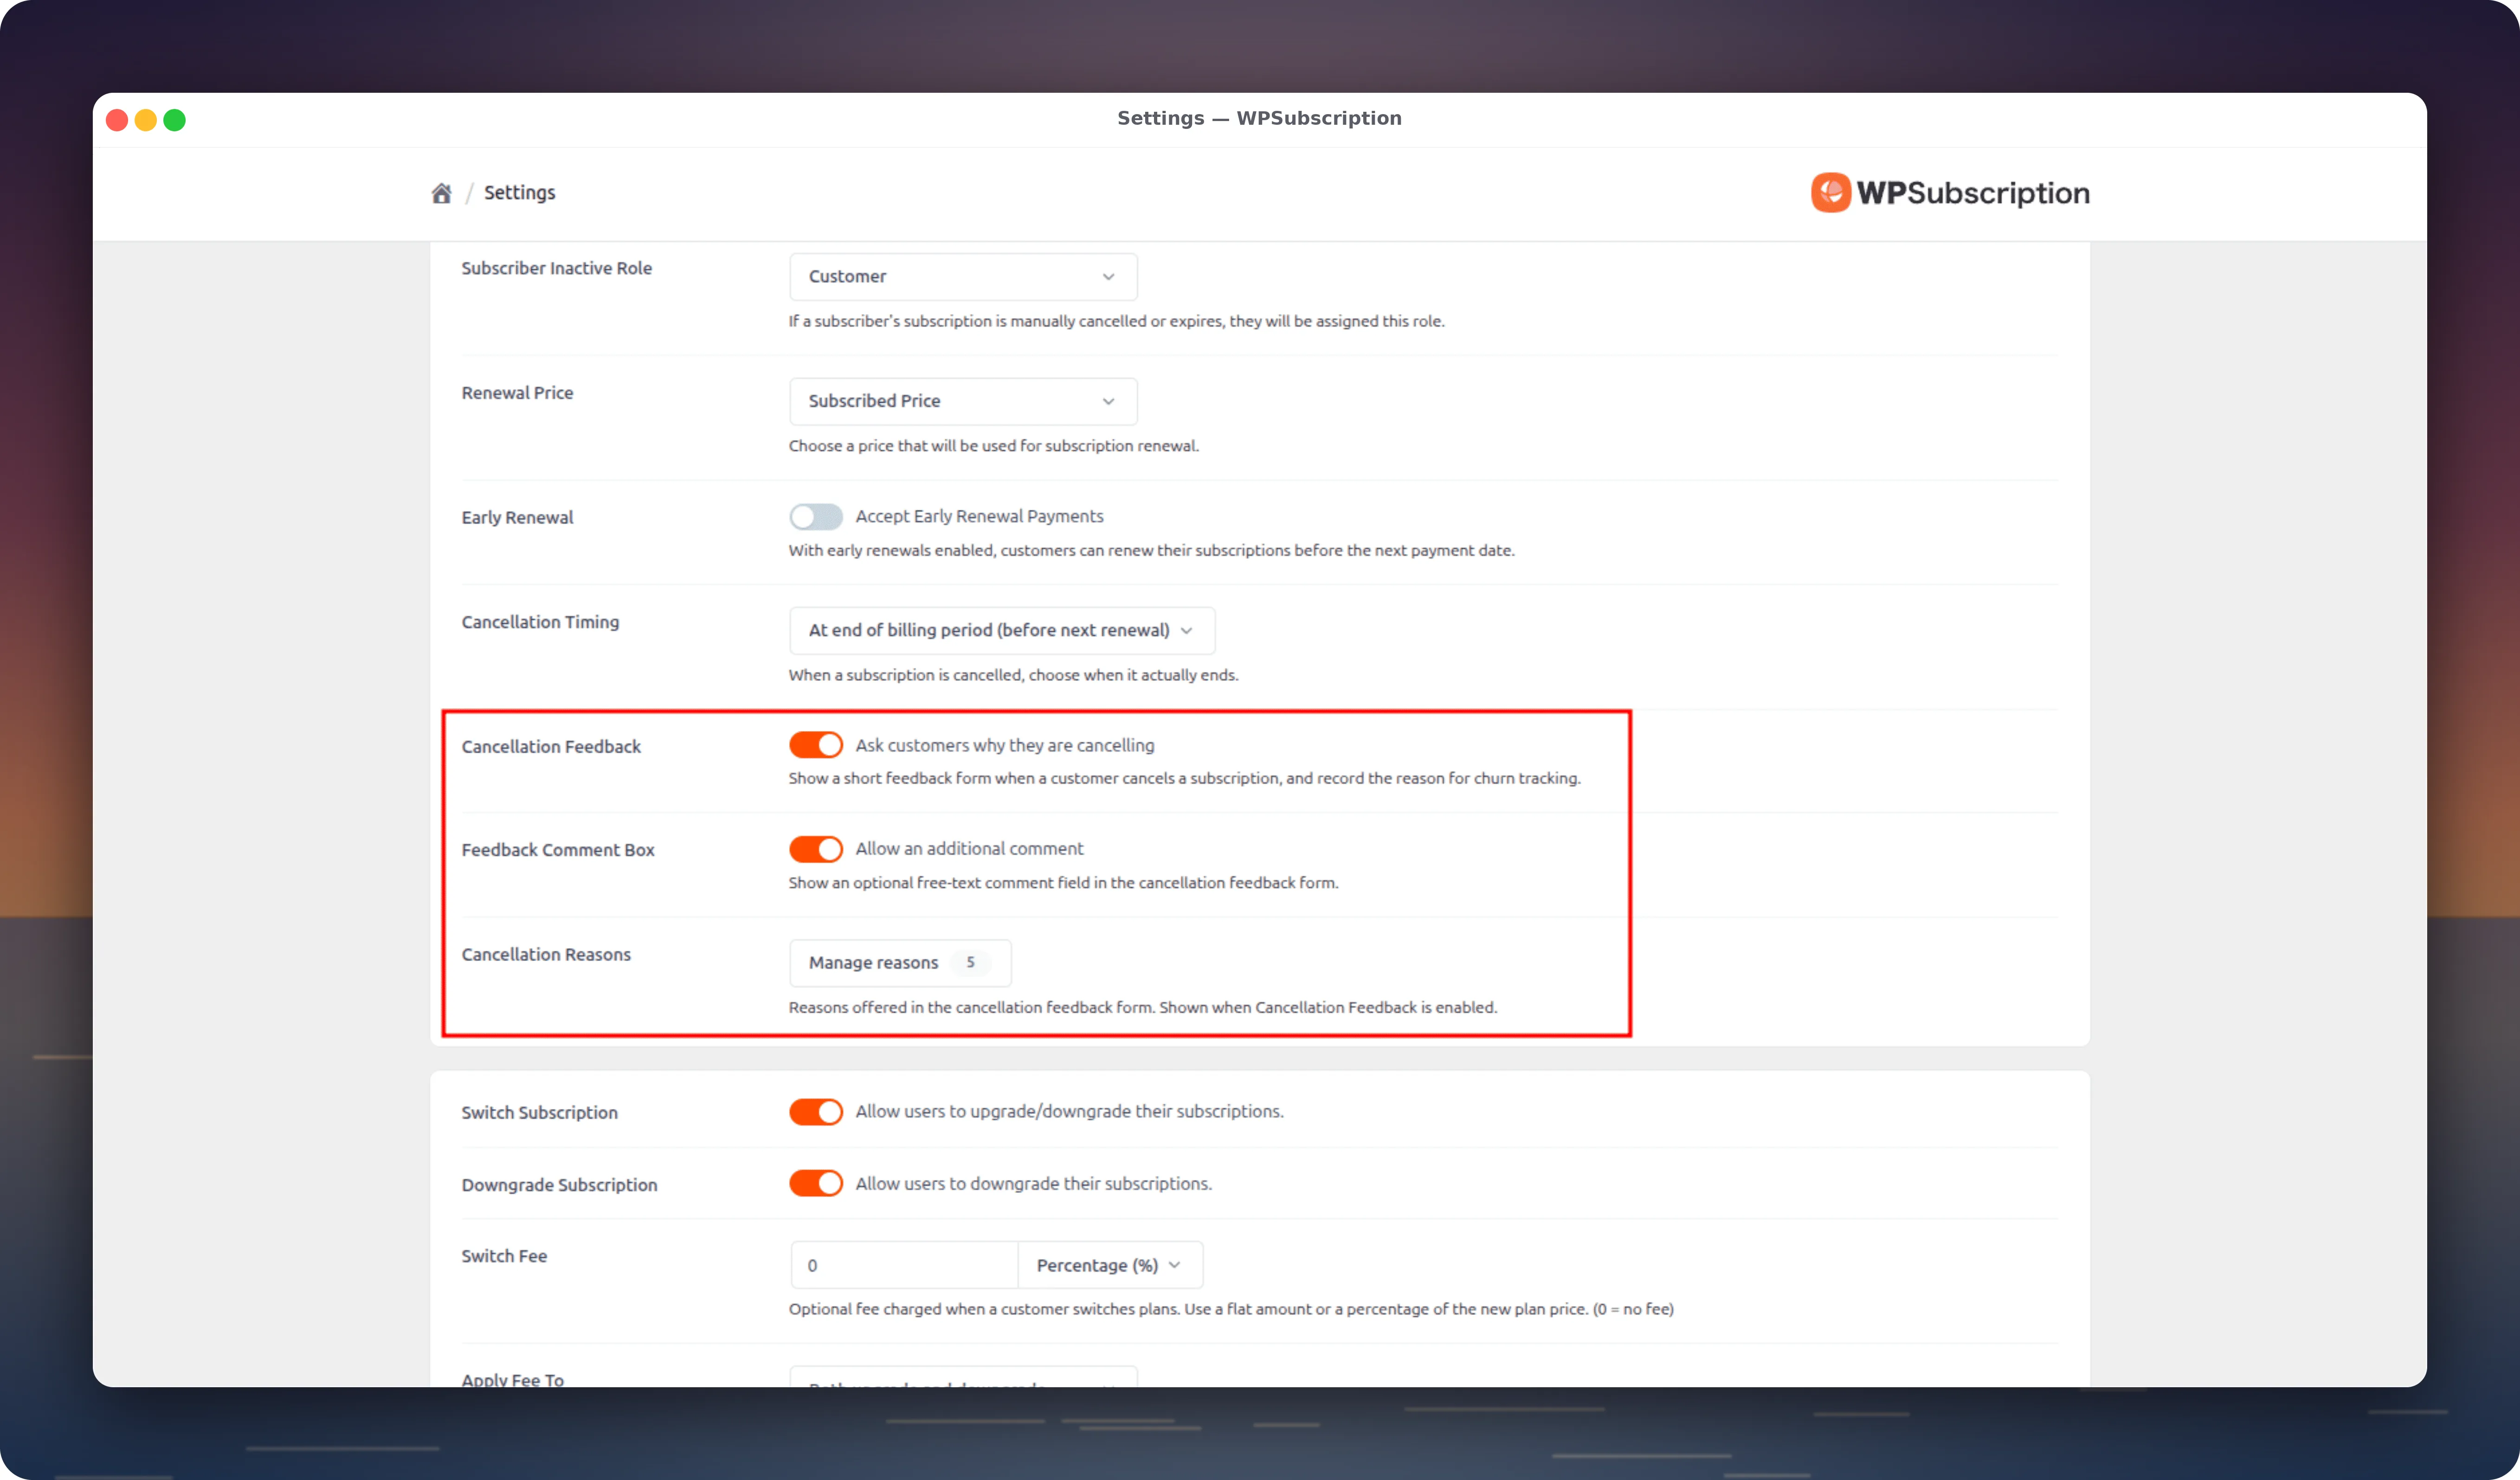Click the Cancellation Feedback label
The height and width of the screenshot is (1480, 2520).
pyautogui.click(x=551, y=747)
